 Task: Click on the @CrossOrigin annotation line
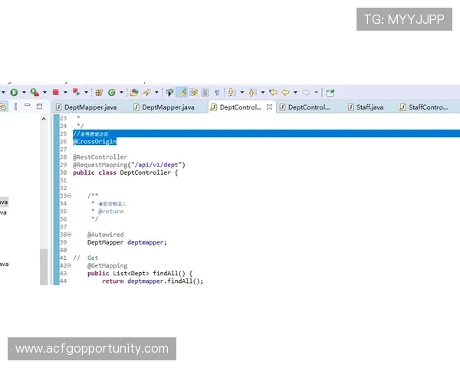click(97, 141)
